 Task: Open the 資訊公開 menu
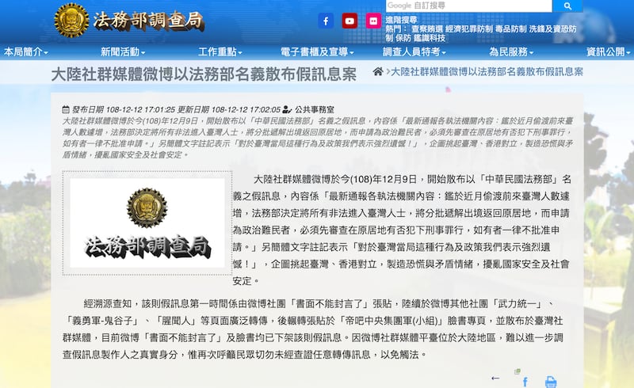pos(608,51)
